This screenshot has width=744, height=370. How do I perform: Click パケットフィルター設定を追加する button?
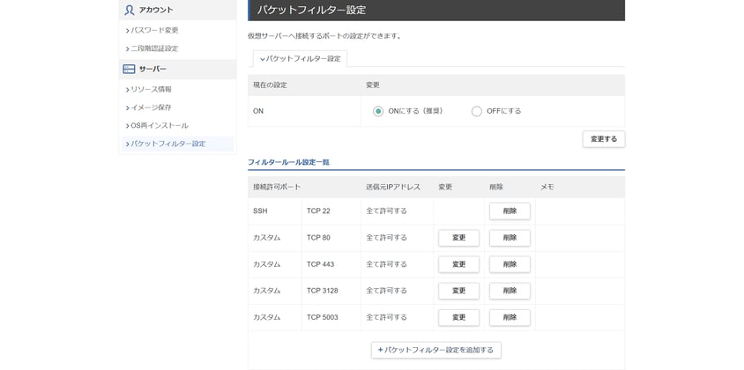[435, 350]
